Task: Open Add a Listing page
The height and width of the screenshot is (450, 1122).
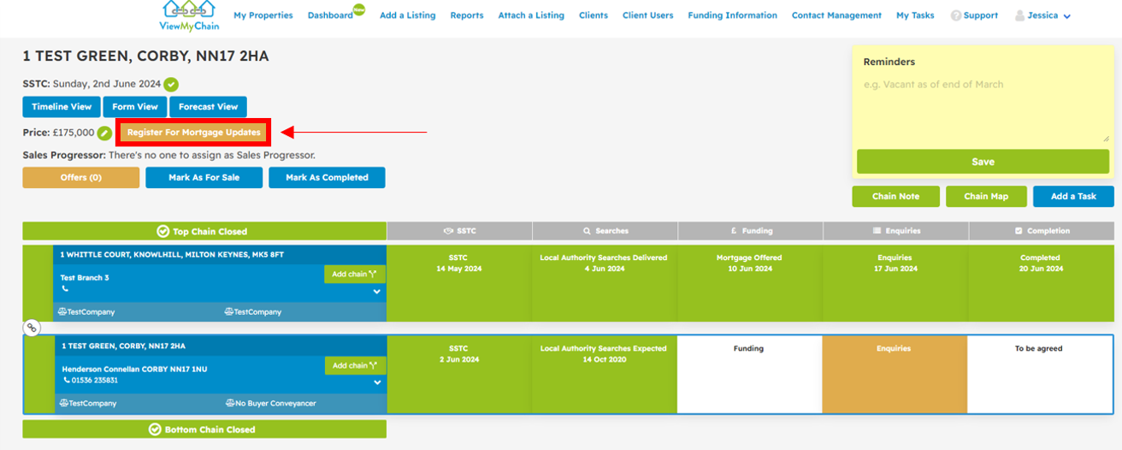Action: tap(408, 15)
